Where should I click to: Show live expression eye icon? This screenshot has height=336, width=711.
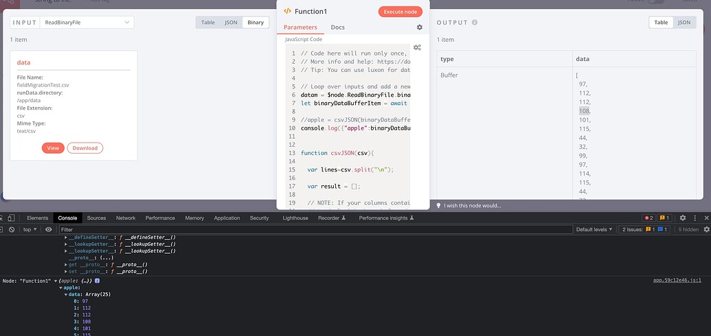pyautogui.click(x=49, y=230)
